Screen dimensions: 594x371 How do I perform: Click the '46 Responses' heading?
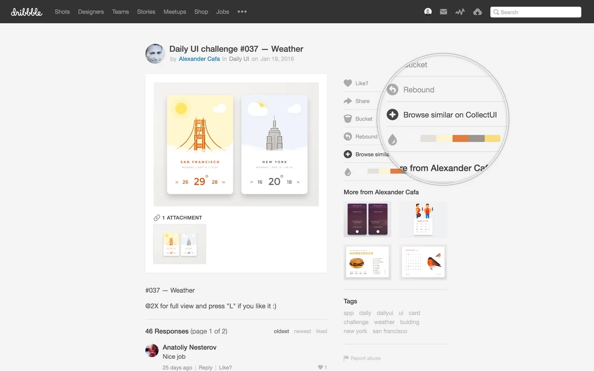[167, 331]
